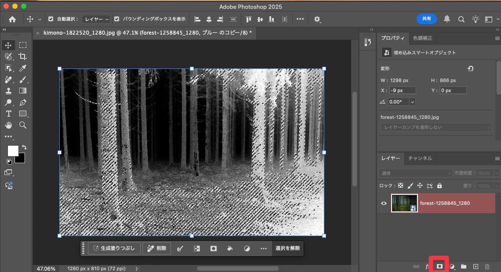
Task: Select the Pen tool
Action: [23, 102]
